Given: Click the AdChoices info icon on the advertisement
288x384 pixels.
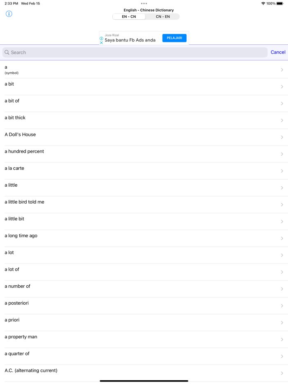Looking at the screenshot, I should click(101, 38).
